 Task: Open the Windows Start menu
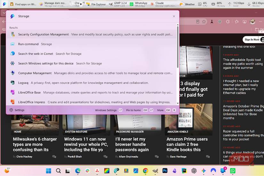coord(49,171)
